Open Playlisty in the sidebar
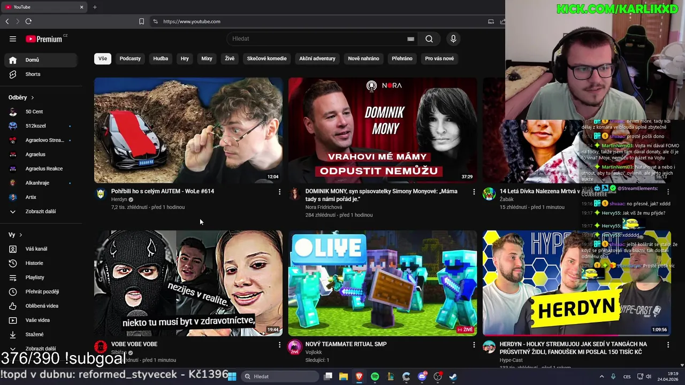 tap(41, 278)
